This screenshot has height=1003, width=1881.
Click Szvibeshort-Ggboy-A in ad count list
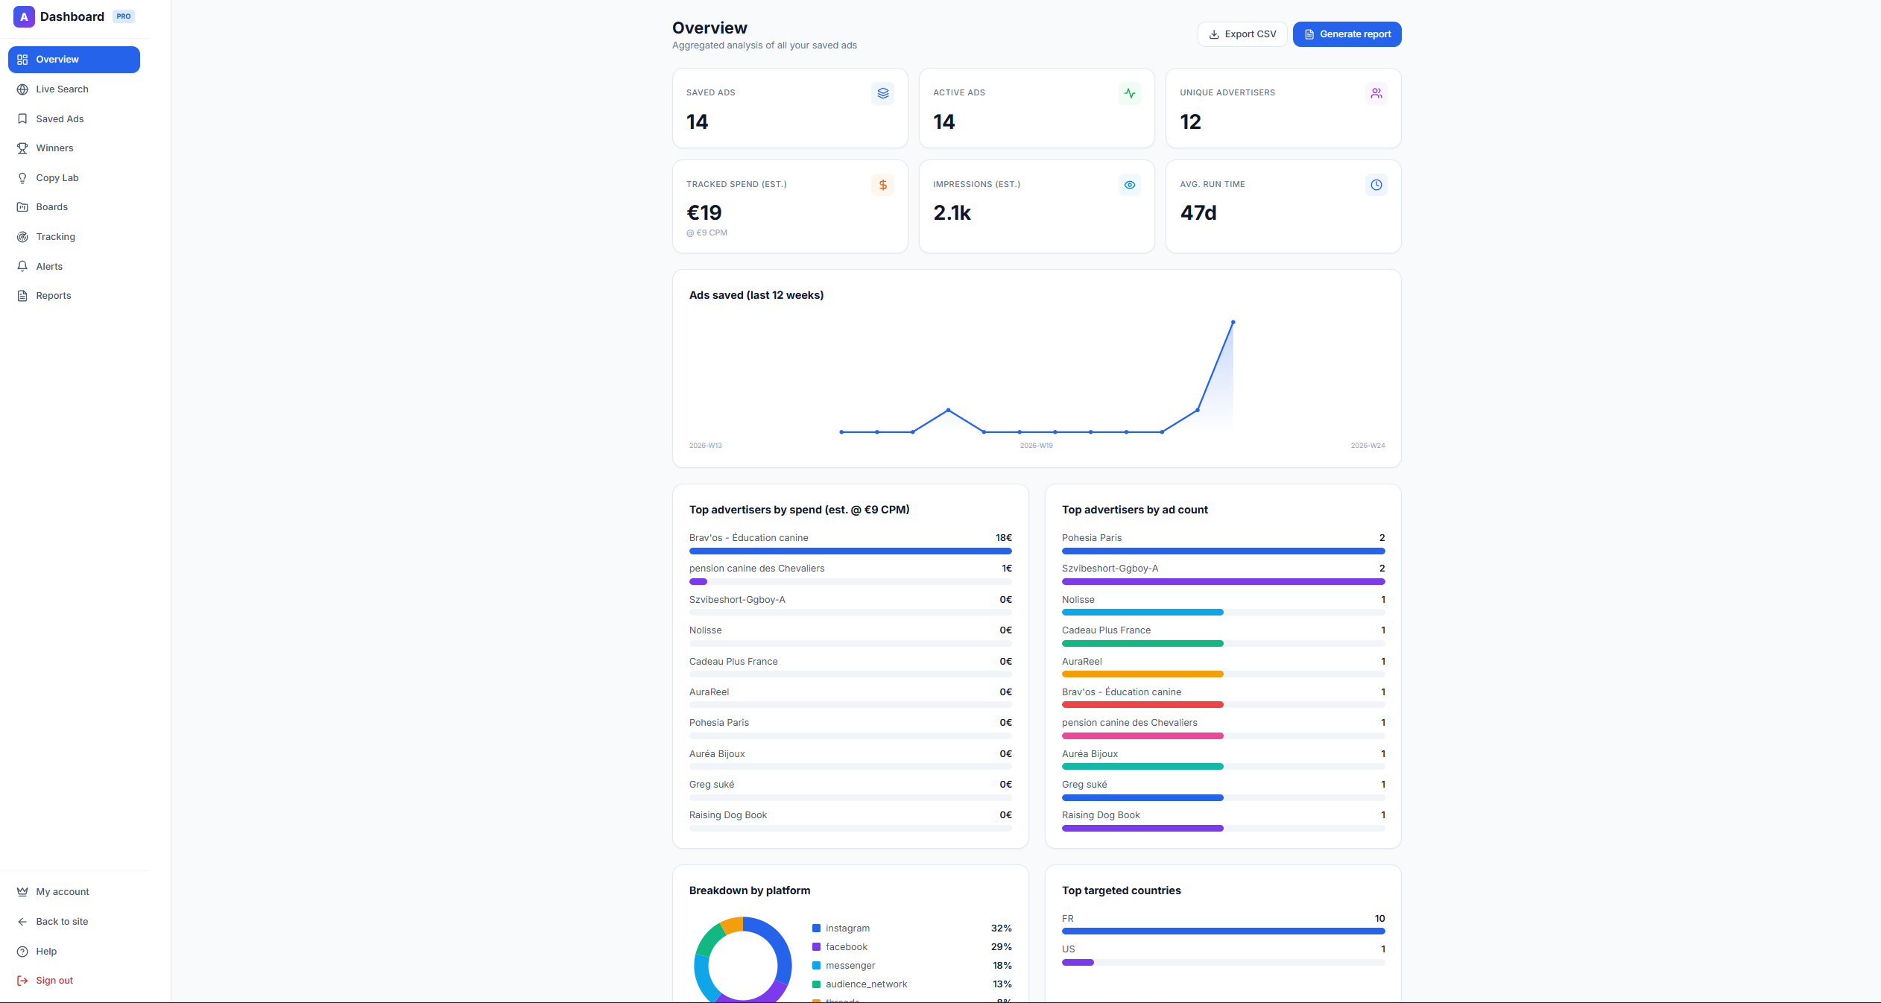tap(1110, 569)
